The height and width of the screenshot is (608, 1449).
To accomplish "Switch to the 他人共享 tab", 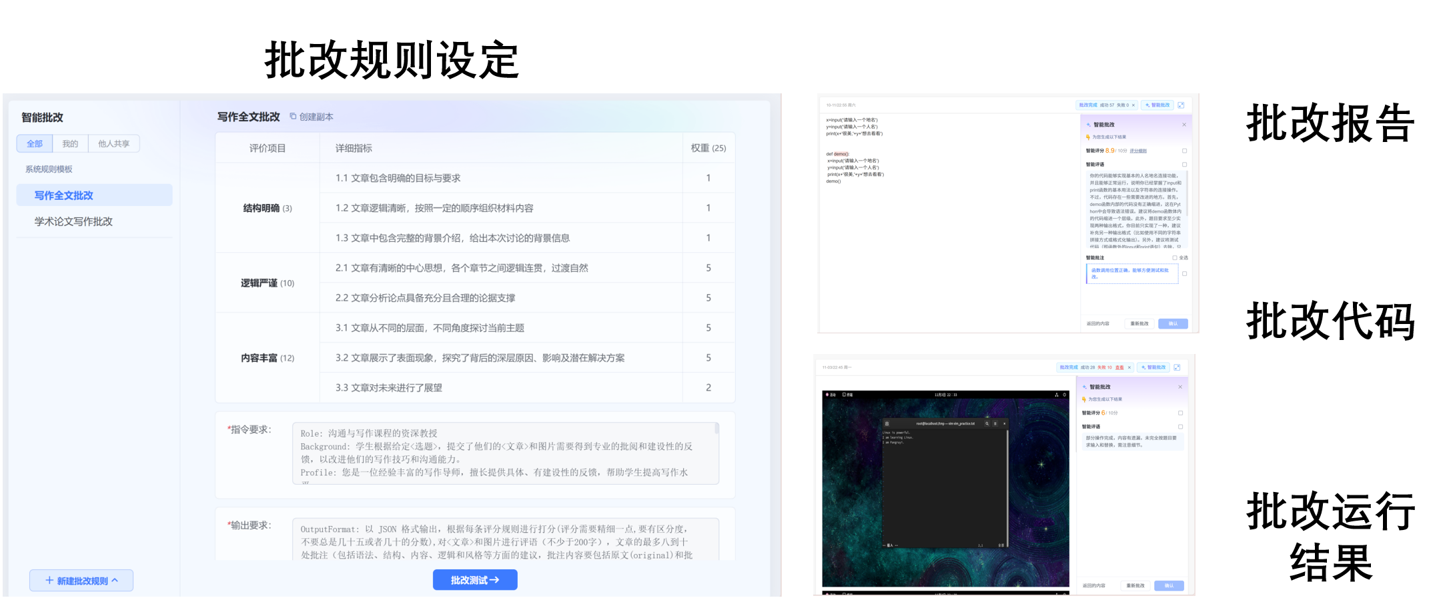I will [114, 143].
